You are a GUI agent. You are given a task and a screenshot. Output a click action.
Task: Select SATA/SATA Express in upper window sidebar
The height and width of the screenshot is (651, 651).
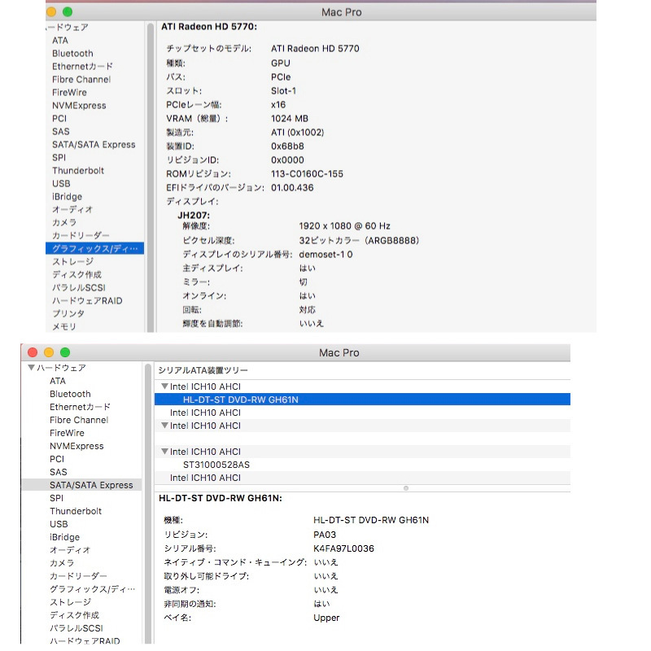pyautogui.click(x=94, y=145)
